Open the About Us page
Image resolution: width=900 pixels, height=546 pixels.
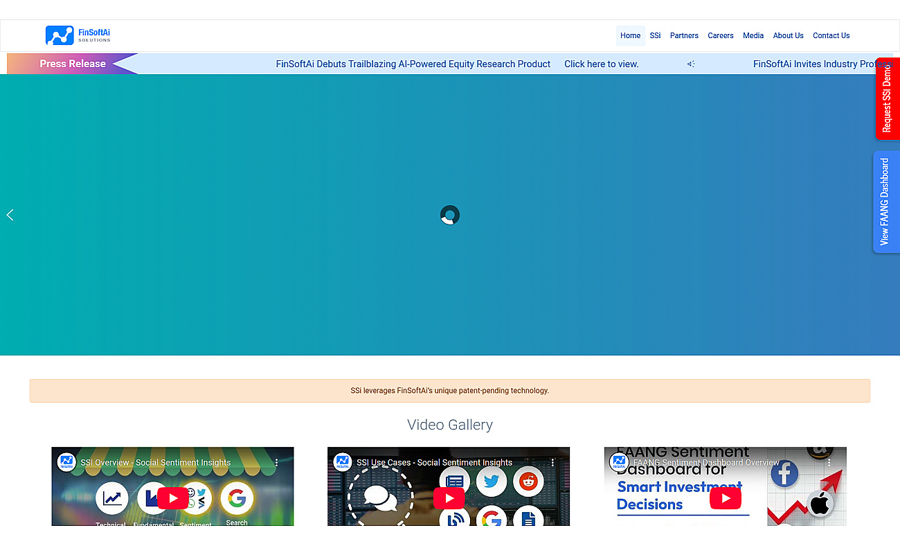pyautogui.click(x=788, y=36)
